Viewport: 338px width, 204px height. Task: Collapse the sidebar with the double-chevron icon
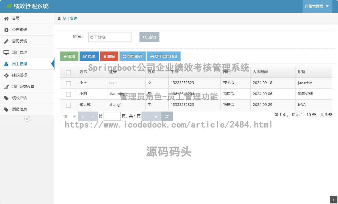(x=27, y=119)
